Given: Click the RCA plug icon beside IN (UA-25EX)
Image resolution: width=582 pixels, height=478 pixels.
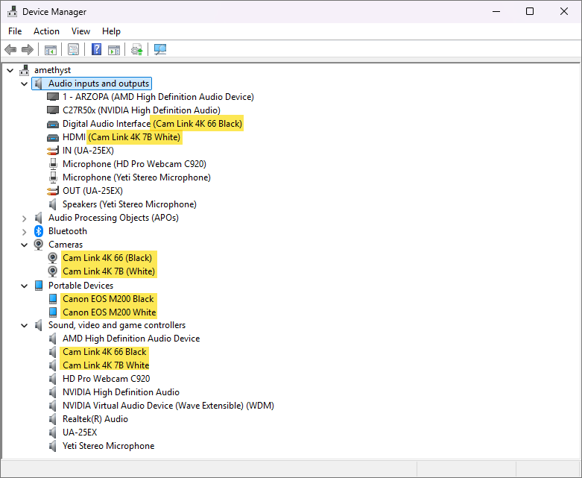Looking at the screenshot, I should (53, 151).
